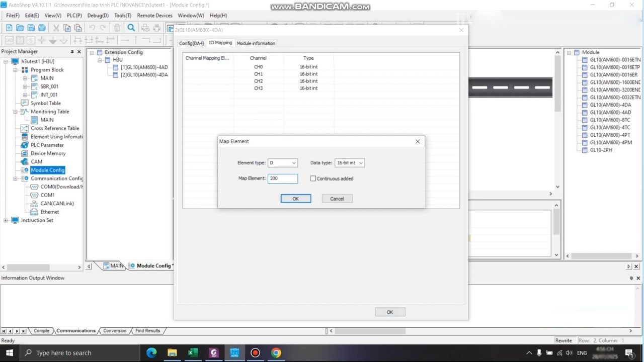The height and width of the screenshot is (362, 644).
Task: Expand the Instruction Set tree node
Action: [x=6, y=220]
